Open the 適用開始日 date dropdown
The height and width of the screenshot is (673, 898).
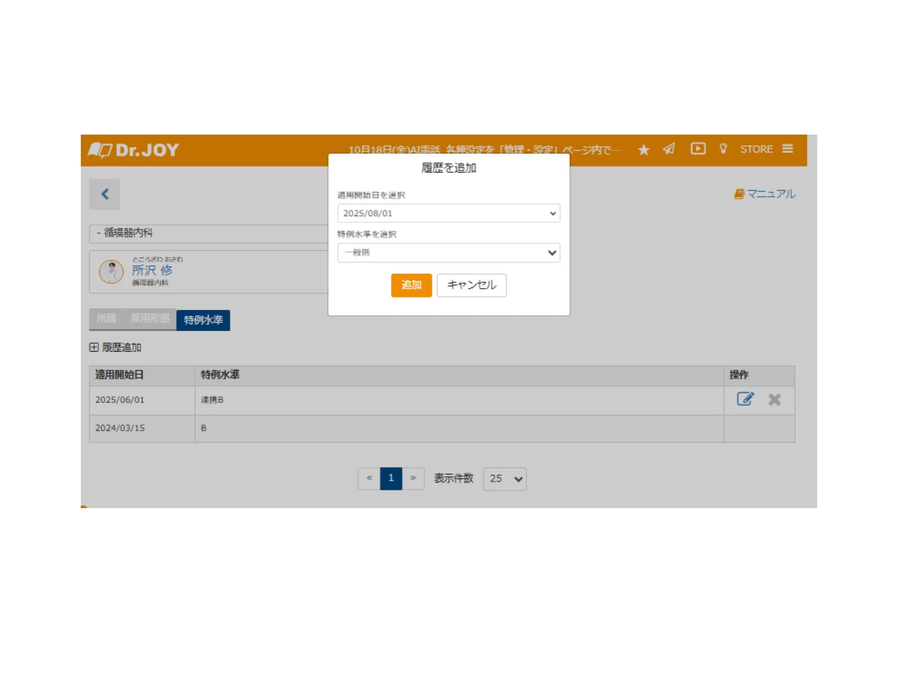pos(448,213)
